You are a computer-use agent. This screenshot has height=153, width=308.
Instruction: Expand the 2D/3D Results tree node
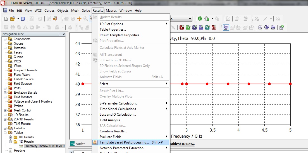(x=5, y=119)
